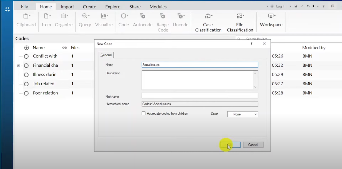Screen dimensions: 342x169
Task: Open the Explore ribbon tab
Action: point(113,7)
